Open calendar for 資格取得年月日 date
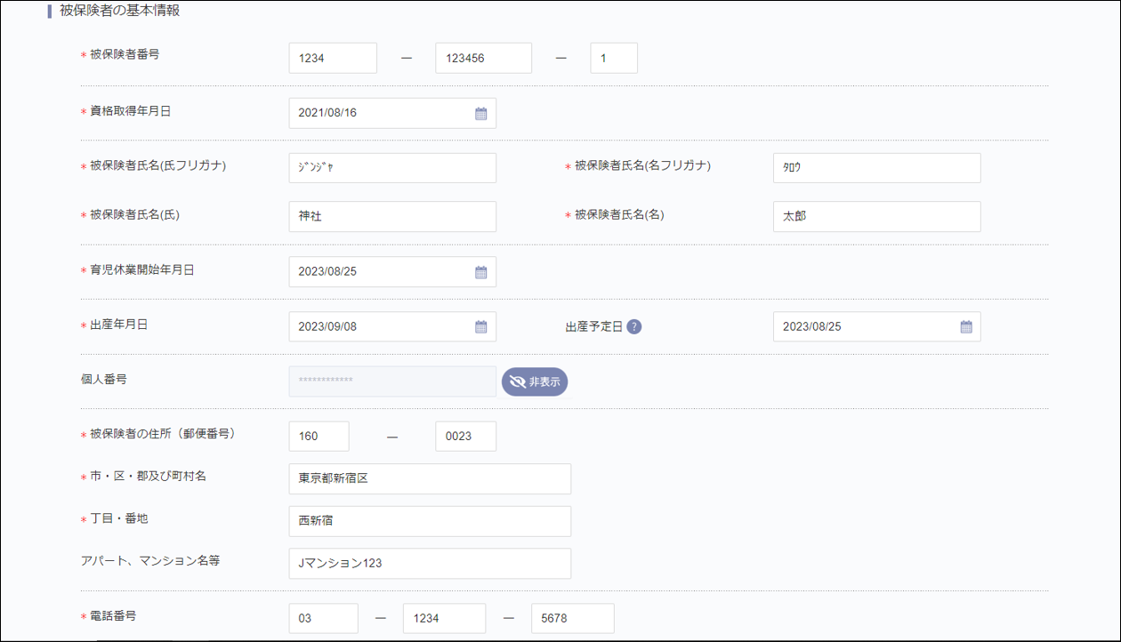The width and height of the screenshot is (1121, 642). pyautogui.click(x=480, y=114)
